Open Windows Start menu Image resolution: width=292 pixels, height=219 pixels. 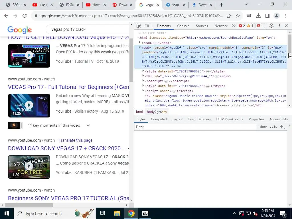point(7,213)
